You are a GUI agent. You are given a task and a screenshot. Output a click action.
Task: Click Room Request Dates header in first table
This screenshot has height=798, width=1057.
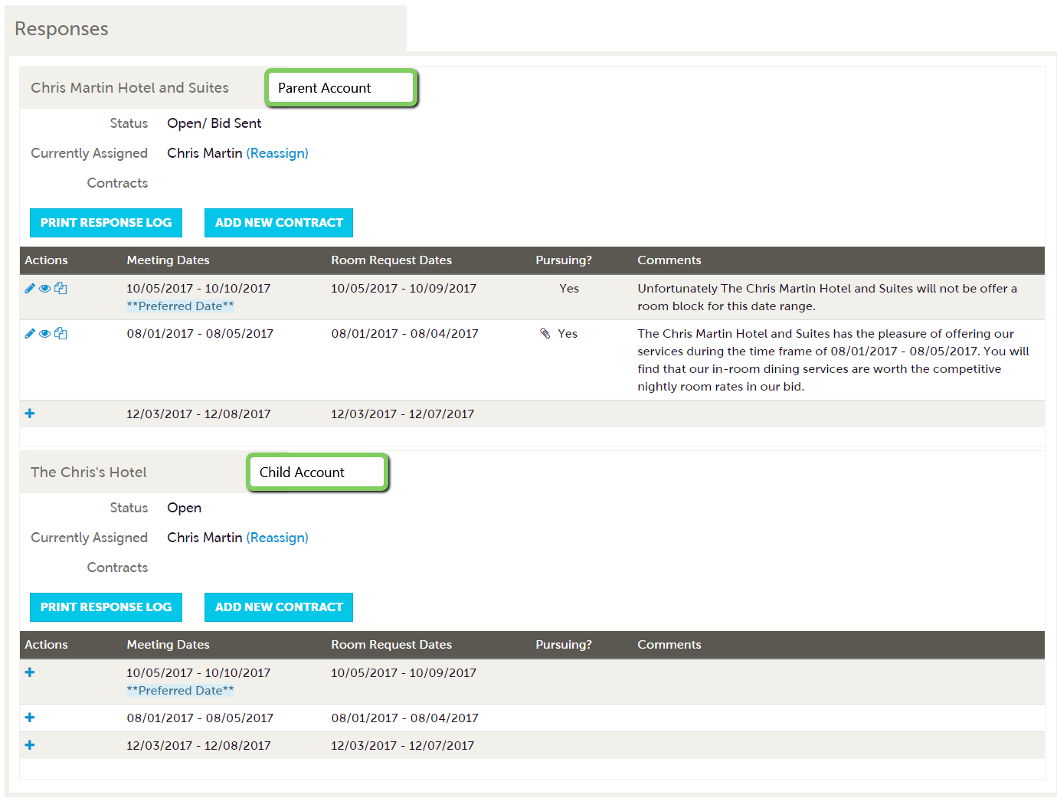391,260
